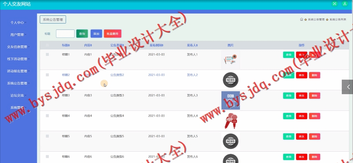
Task: Tick the checkbox for 标题1 row
Action: (47, 54)
